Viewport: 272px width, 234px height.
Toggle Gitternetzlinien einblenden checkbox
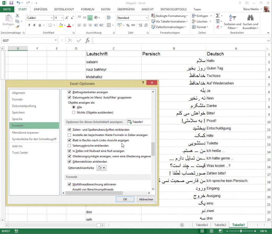69,161
